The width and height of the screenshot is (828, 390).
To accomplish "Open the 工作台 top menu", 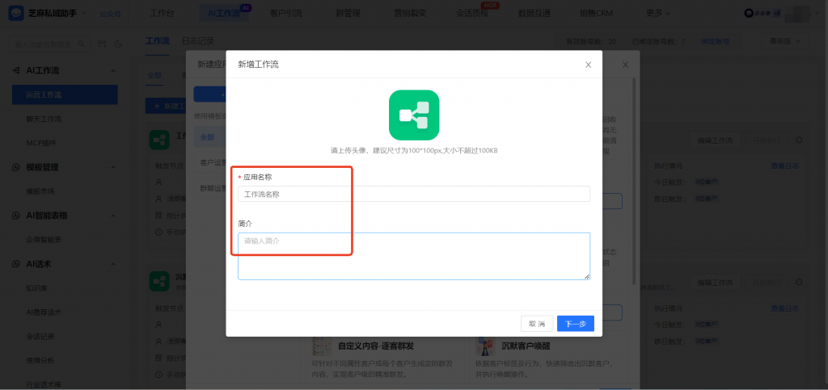I will [x=162, y=13].
